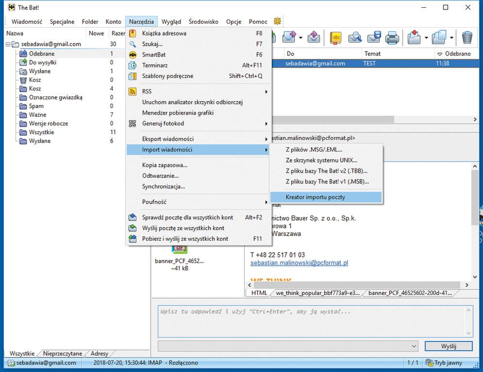Image resolution: width=483 pixels, height=372 pixels.
Task: Click the Redirect message envelope icon
Action: (x=314, y=37)
